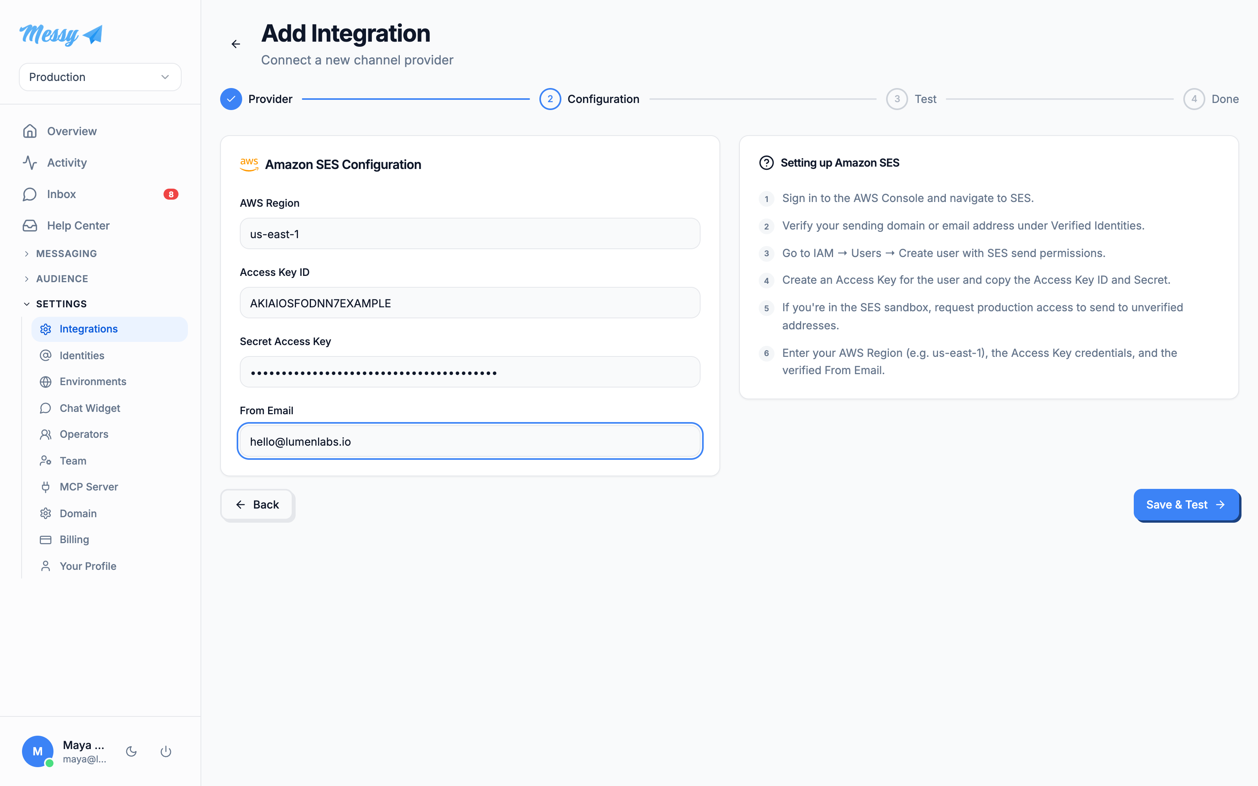Focus the Access Key ID field
1258x786 pixels.
click(469, 303)
